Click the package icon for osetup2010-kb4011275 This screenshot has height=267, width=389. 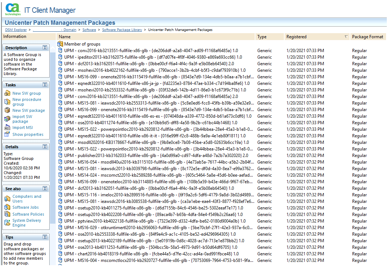[x=60, y=208]
